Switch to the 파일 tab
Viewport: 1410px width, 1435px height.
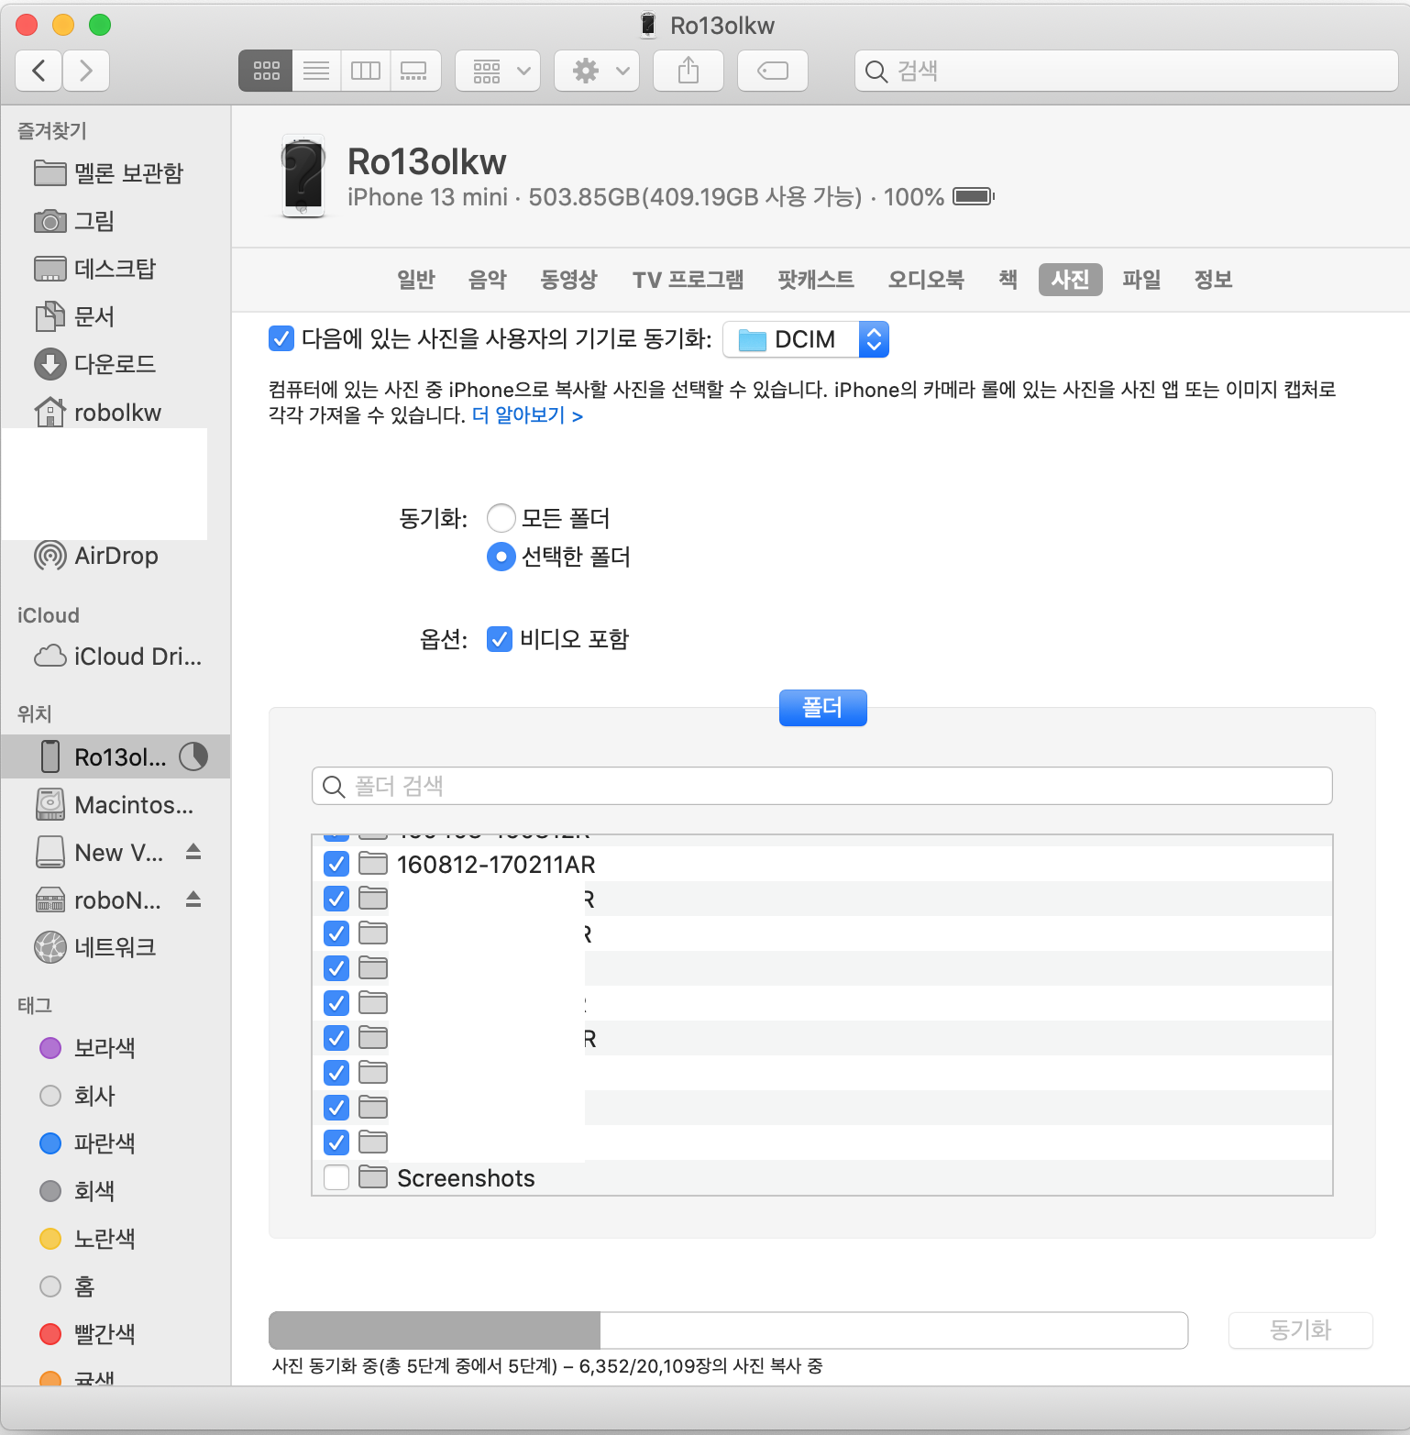(1141, 280)
